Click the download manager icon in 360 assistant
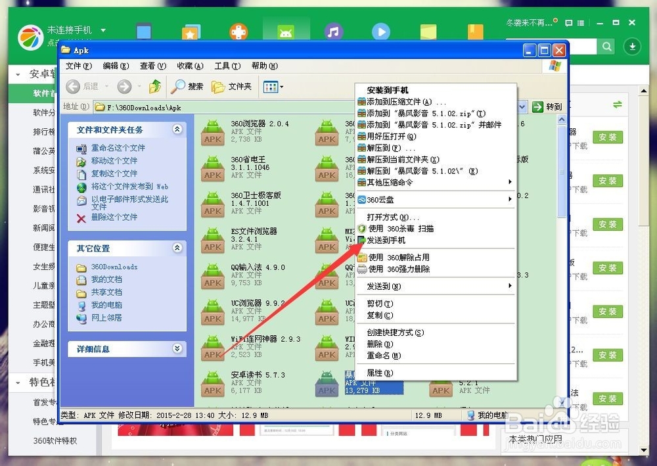The width and height of the screenshot is (657, 466). coord(632,46)
